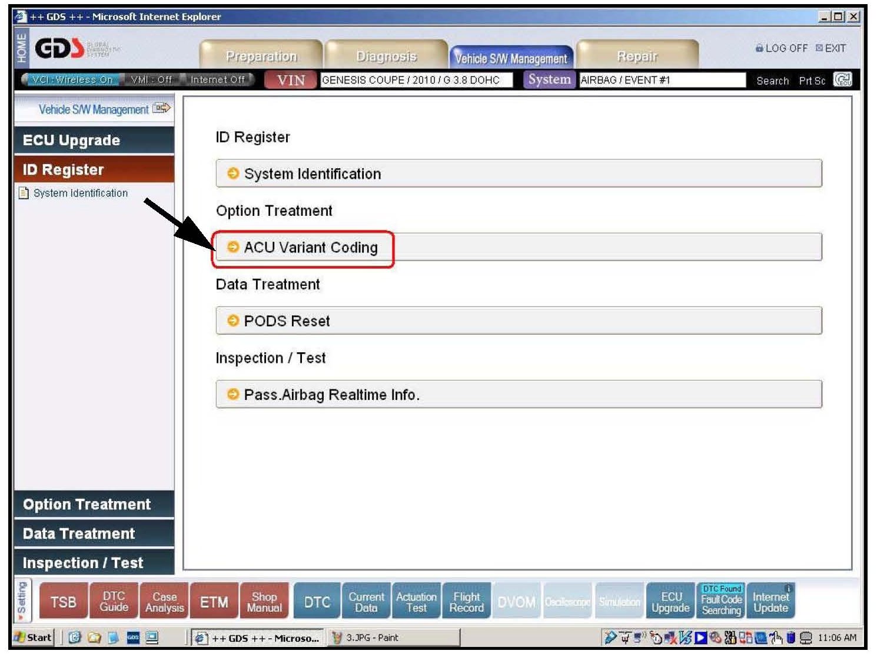
Task: Toggle the VMI Off indicator
Action: tap(151, 79)
